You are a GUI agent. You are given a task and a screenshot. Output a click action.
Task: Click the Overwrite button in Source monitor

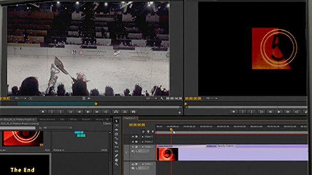pos(124,112)
